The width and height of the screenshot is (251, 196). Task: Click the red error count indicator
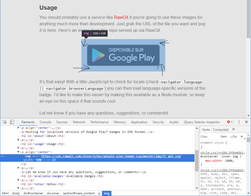(x=230, y=122)
